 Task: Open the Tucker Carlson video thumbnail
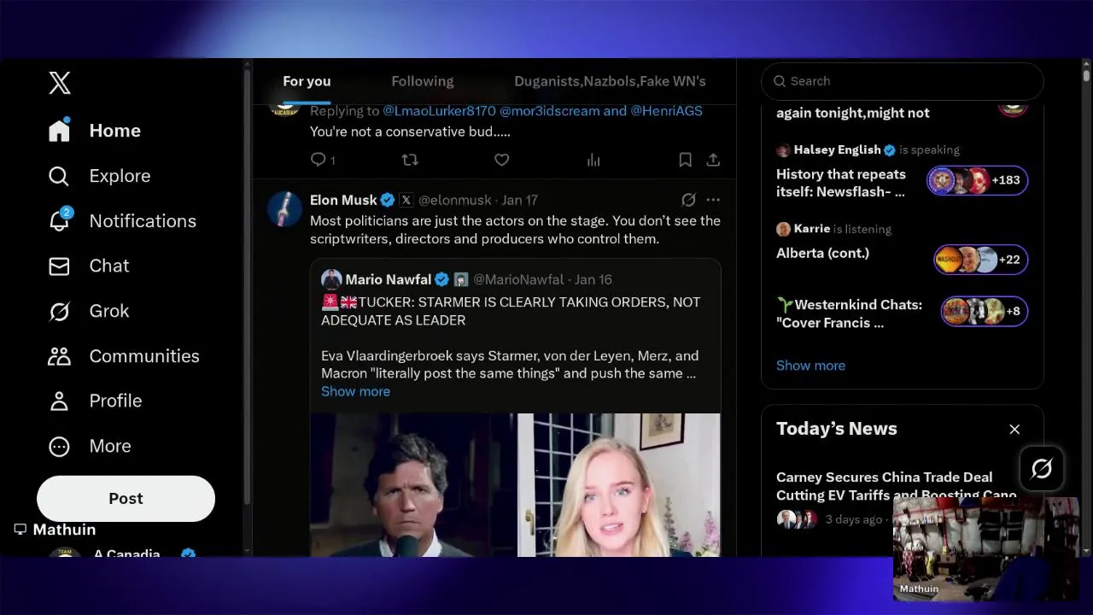click(x=515, y=484)
